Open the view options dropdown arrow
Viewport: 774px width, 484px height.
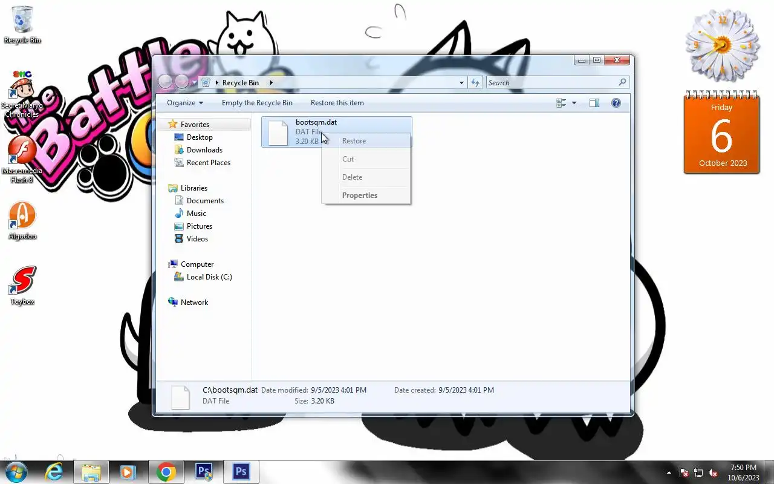coord(574,103)
